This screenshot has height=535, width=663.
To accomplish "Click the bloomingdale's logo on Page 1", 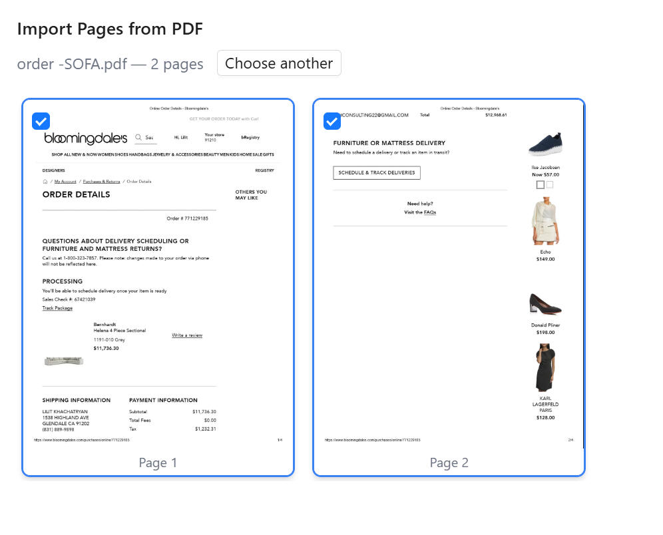I will (85, 138).
